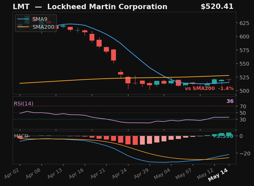Screen dimensions: 254x186
Task: Click the 625 price axis label
Action: 245,23
